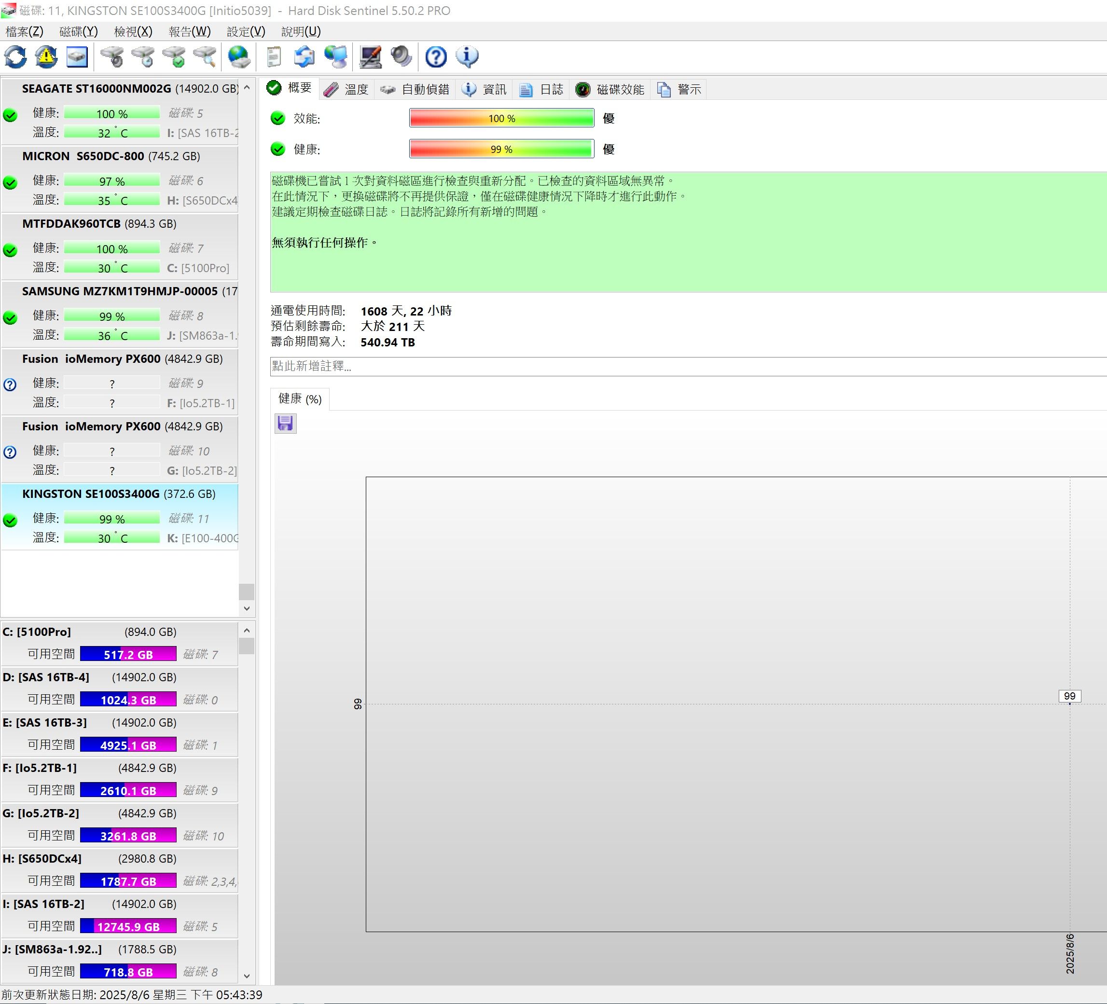Select the C: [5100Pro] partition

[120, 643]
